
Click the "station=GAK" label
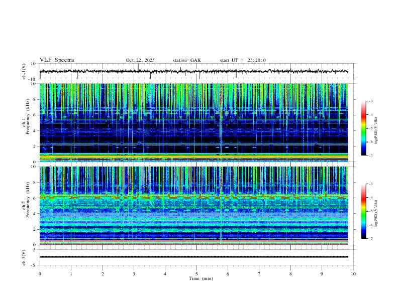click(x=186, y=60)
